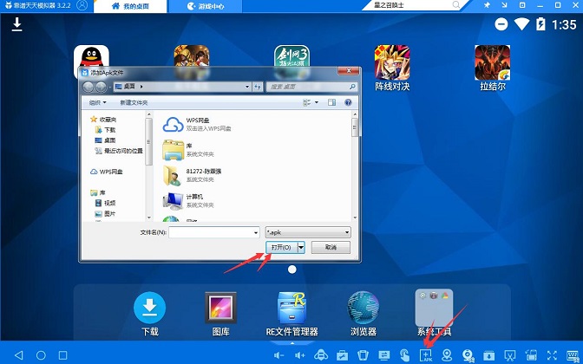
Task: Click the help question mark icon in dialog
Action: coord(348,102)
